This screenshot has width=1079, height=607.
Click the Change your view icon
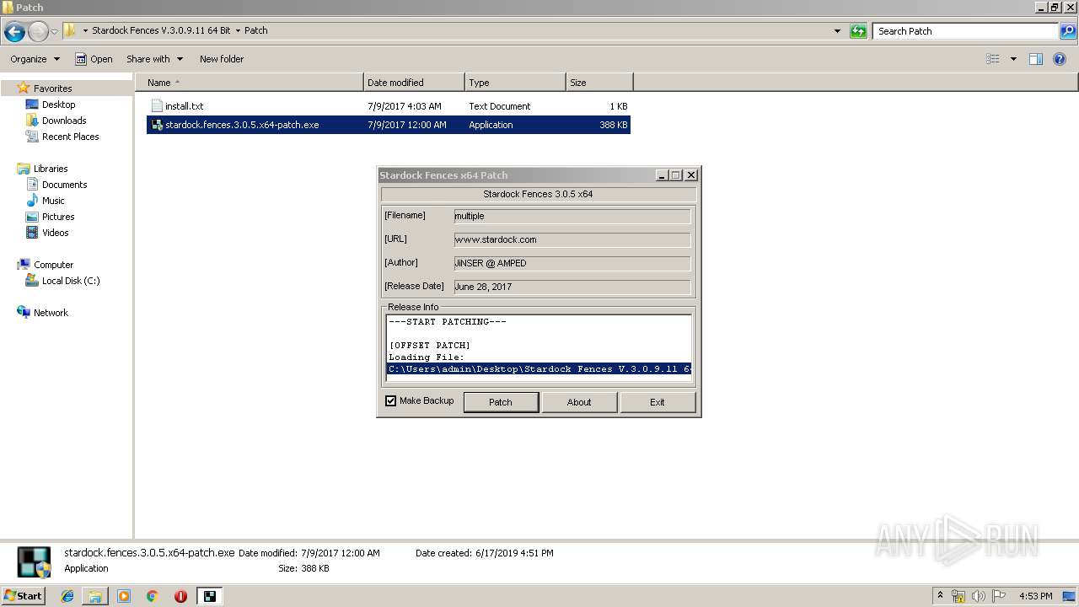pos(993,59)
